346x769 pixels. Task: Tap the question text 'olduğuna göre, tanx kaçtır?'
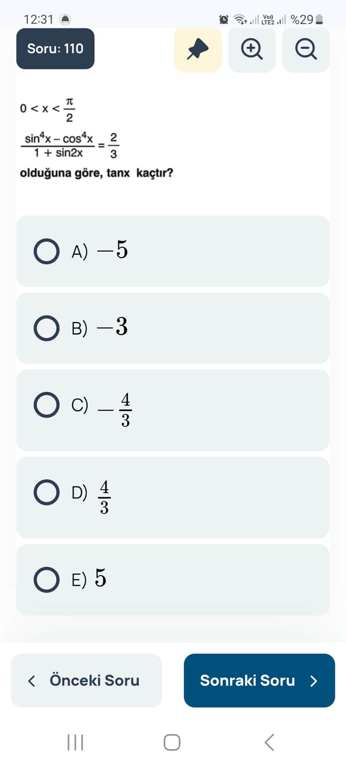(x=97, y=173)
